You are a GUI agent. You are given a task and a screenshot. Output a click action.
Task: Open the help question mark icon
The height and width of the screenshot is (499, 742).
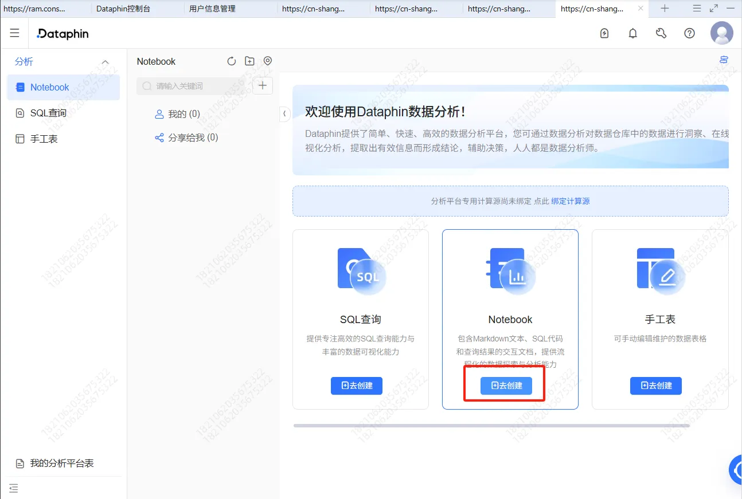tap(690, 33)
